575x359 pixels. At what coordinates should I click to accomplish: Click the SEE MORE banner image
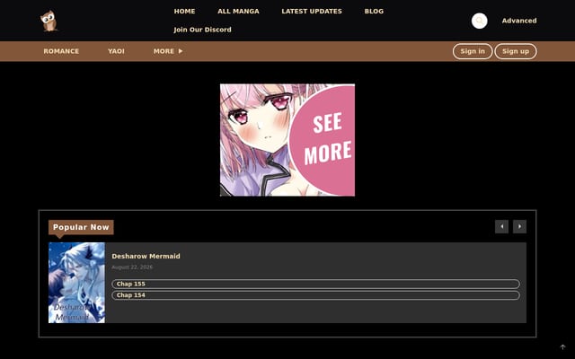coord(287,140)
